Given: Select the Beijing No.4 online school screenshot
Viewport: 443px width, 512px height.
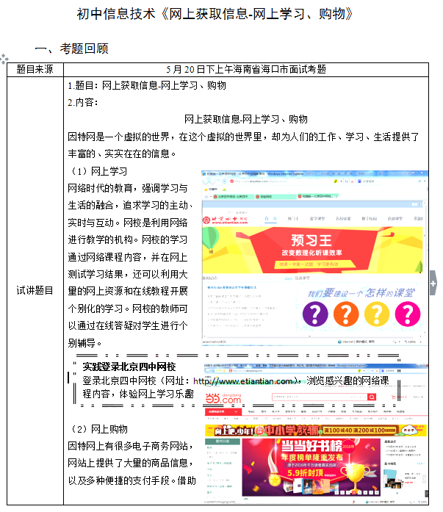Looking at the screenshot, I should [x=314, y=258].
